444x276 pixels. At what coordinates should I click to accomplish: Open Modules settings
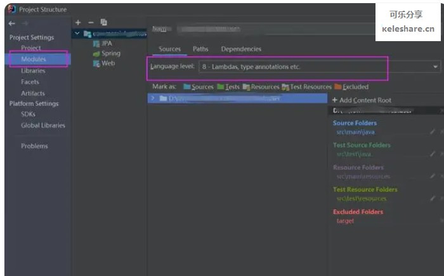[33, 59]
